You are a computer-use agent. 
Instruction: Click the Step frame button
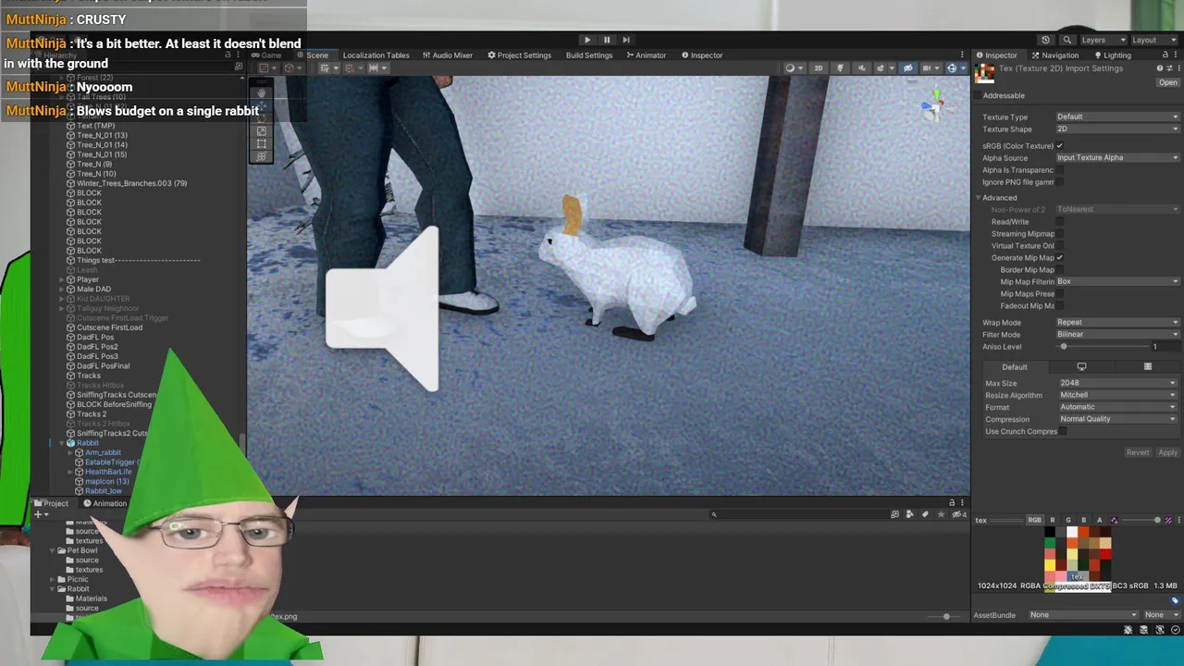click(626, 40)
